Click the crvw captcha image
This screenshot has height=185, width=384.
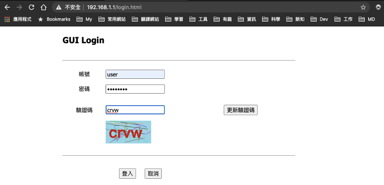[x=128, y=132]
